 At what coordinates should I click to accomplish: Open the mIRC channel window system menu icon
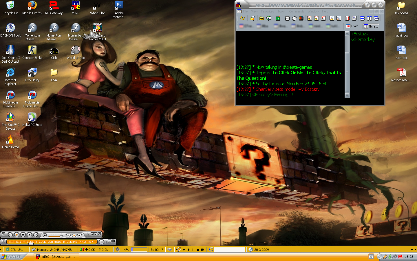point(239,11)
